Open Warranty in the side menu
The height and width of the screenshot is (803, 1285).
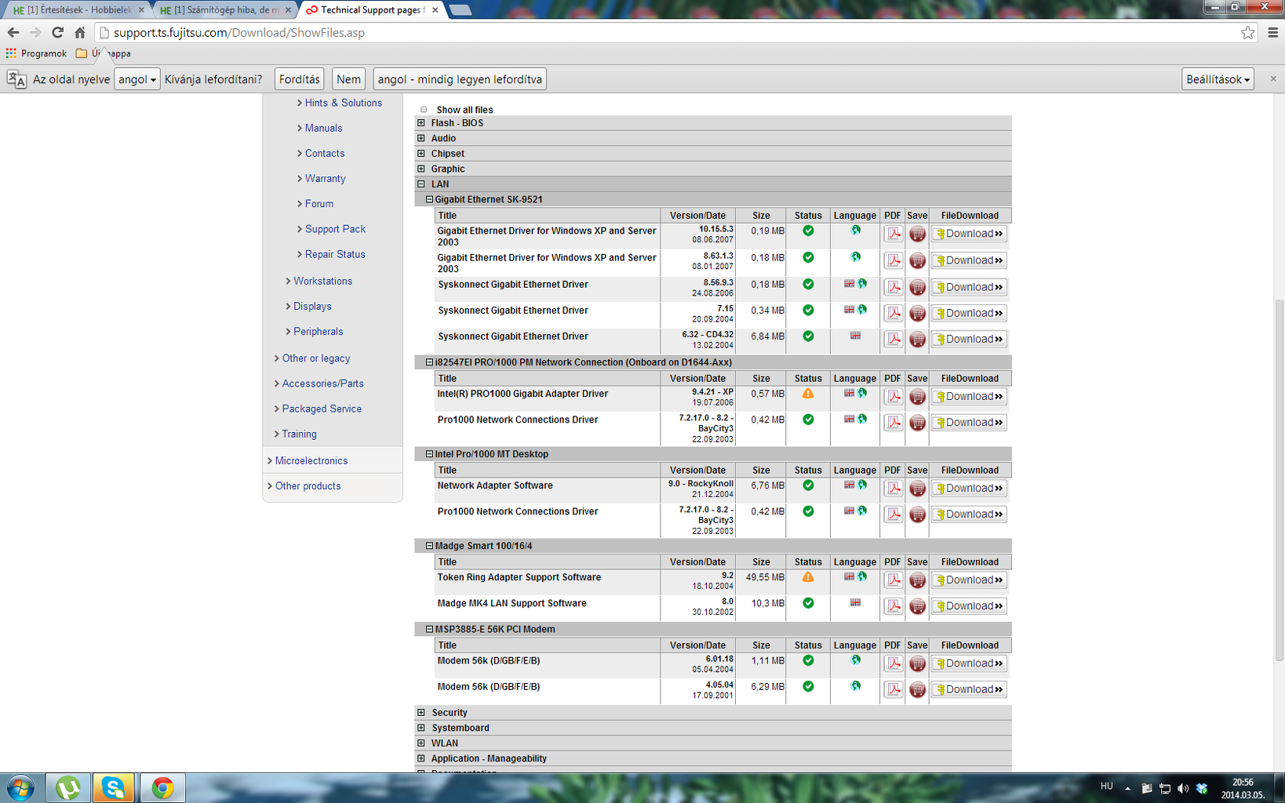point(325,179)
